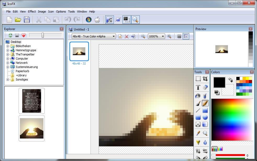This screenshot has height=161, width=257.
Task: Create a Windows icon from image
Action: click(x=88, y=20)
